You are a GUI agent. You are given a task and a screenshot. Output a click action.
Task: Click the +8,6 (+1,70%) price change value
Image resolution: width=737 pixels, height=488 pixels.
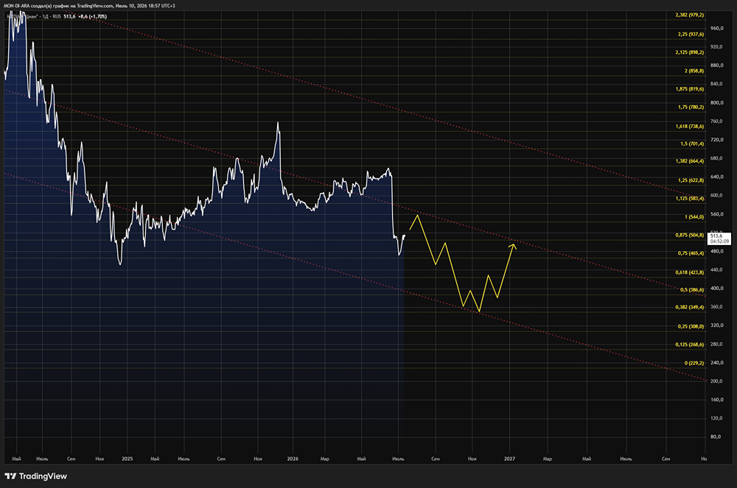[x=92, y=16]
